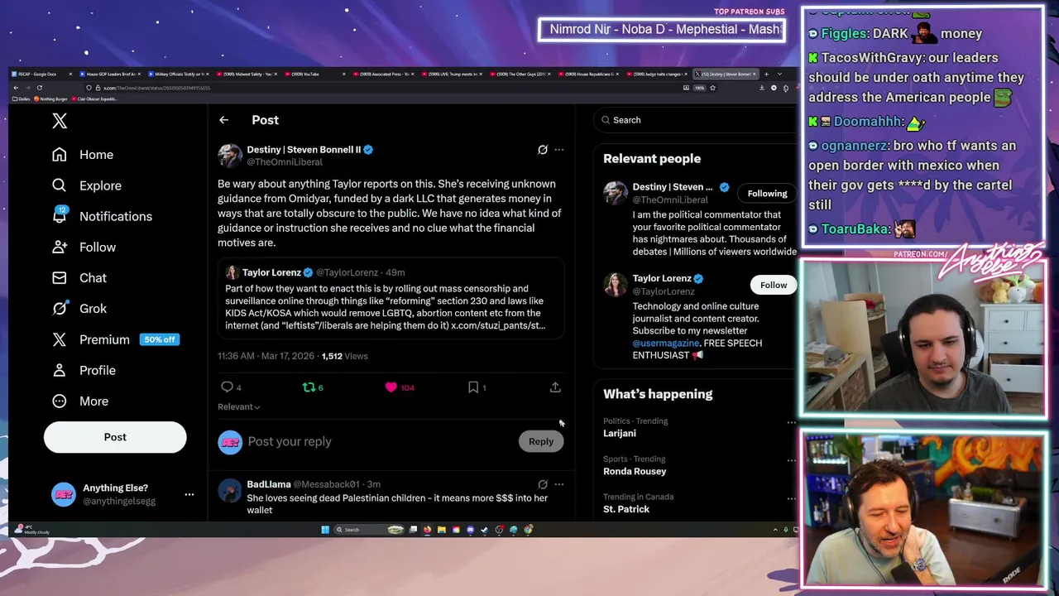The image size is (1059, 596).
Task: Open three-dot menu on BadLlama reply
Action: click(x=558, y=484)
